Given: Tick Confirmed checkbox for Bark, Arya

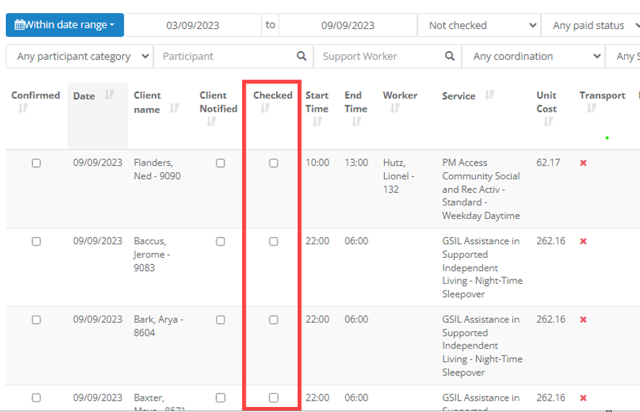Looking at the screenshot, I should pyautogui.click(x=36, y=320).
